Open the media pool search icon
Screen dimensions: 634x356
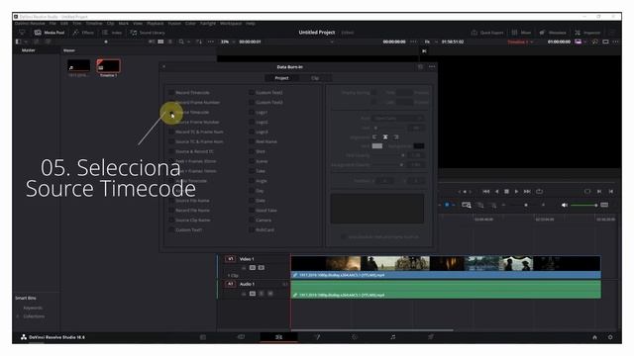[x=181, y=42]
